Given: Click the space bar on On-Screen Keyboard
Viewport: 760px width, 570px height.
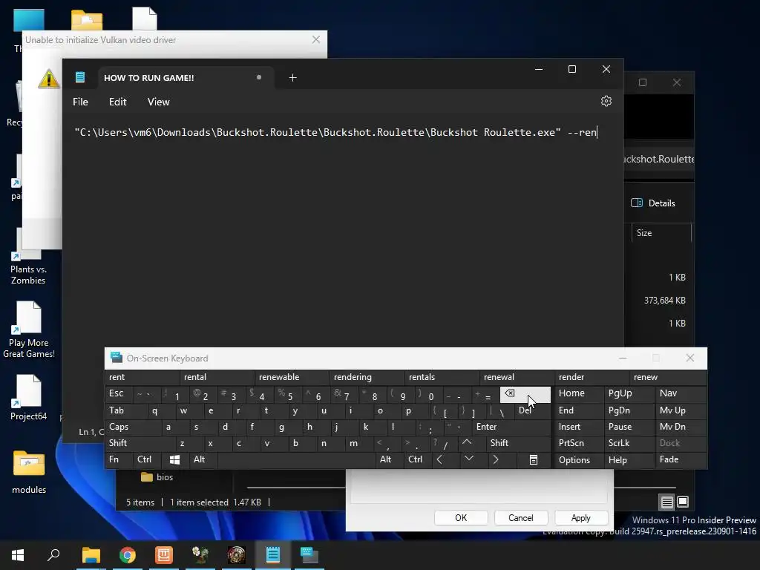Looking at the screenshot, I should (296, 459).
